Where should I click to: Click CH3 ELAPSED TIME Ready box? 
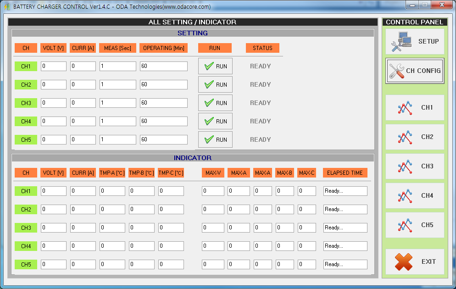click(345, 228)
